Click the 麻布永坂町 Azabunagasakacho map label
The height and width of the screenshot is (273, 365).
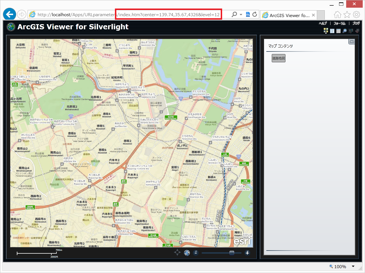[123, 214]
